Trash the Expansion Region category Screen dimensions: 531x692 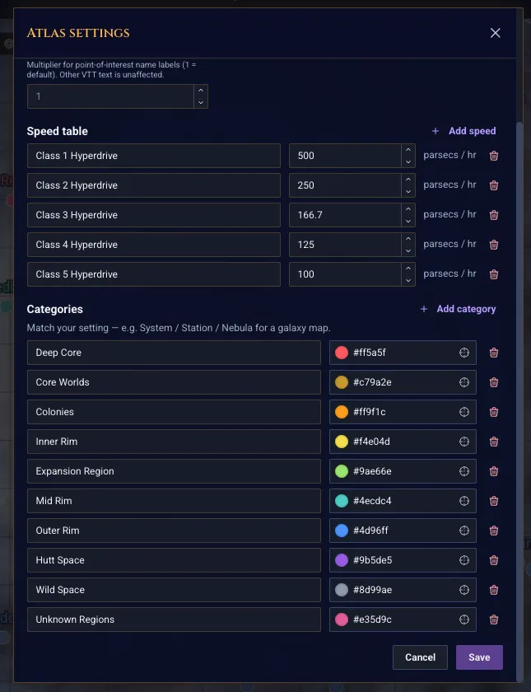pos(494,471)
